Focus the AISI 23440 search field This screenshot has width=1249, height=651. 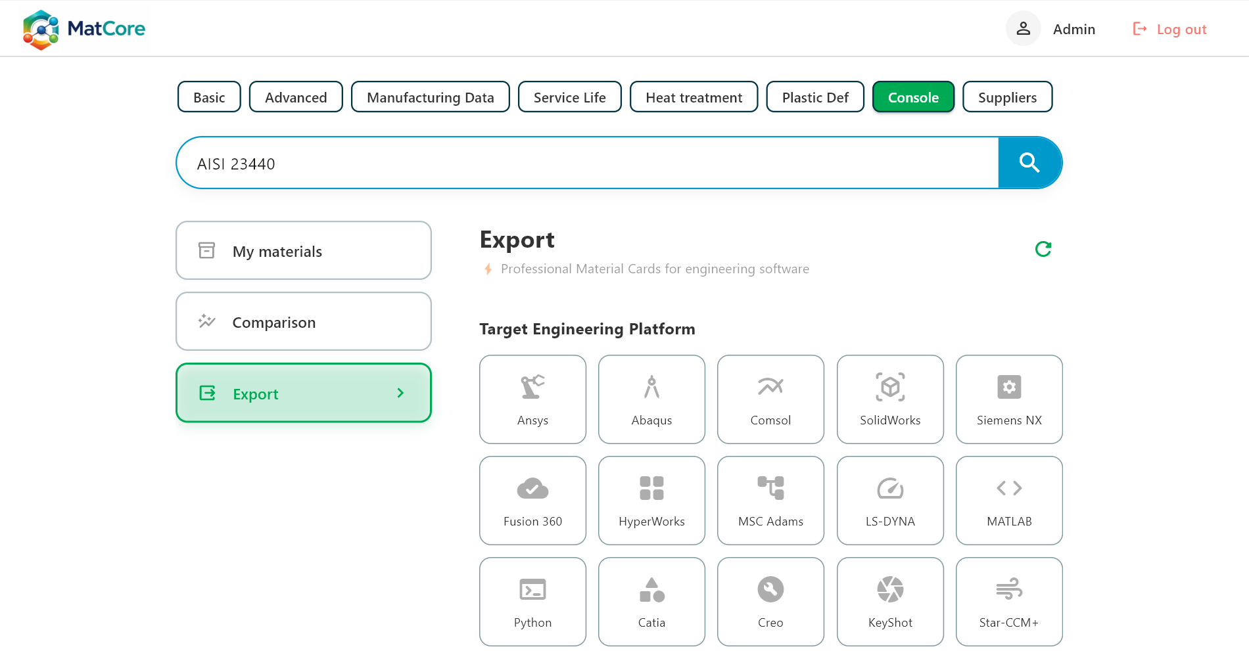(x=588, y=163)
